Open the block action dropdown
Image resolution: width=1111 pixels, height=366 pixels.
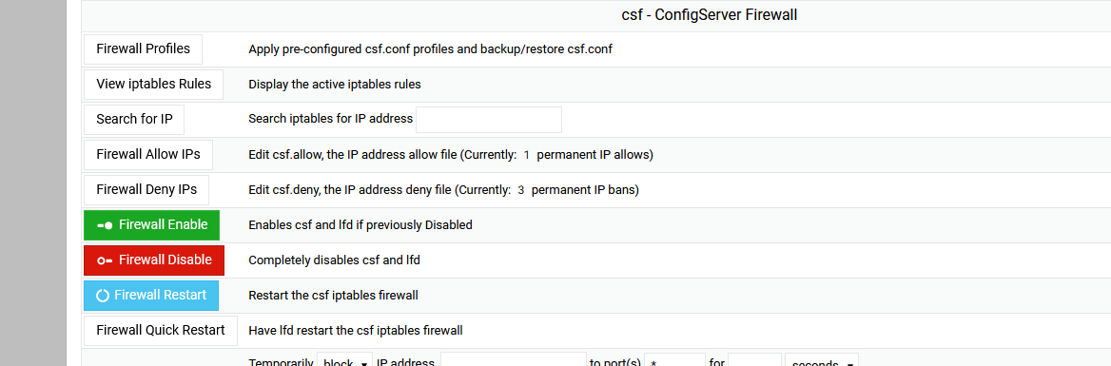coord(344,359)
